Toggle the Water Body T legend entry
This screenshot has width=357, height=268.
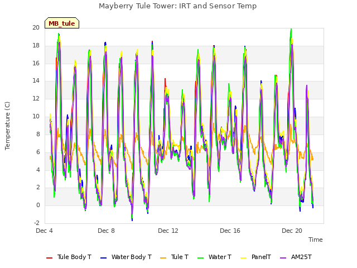126,257
